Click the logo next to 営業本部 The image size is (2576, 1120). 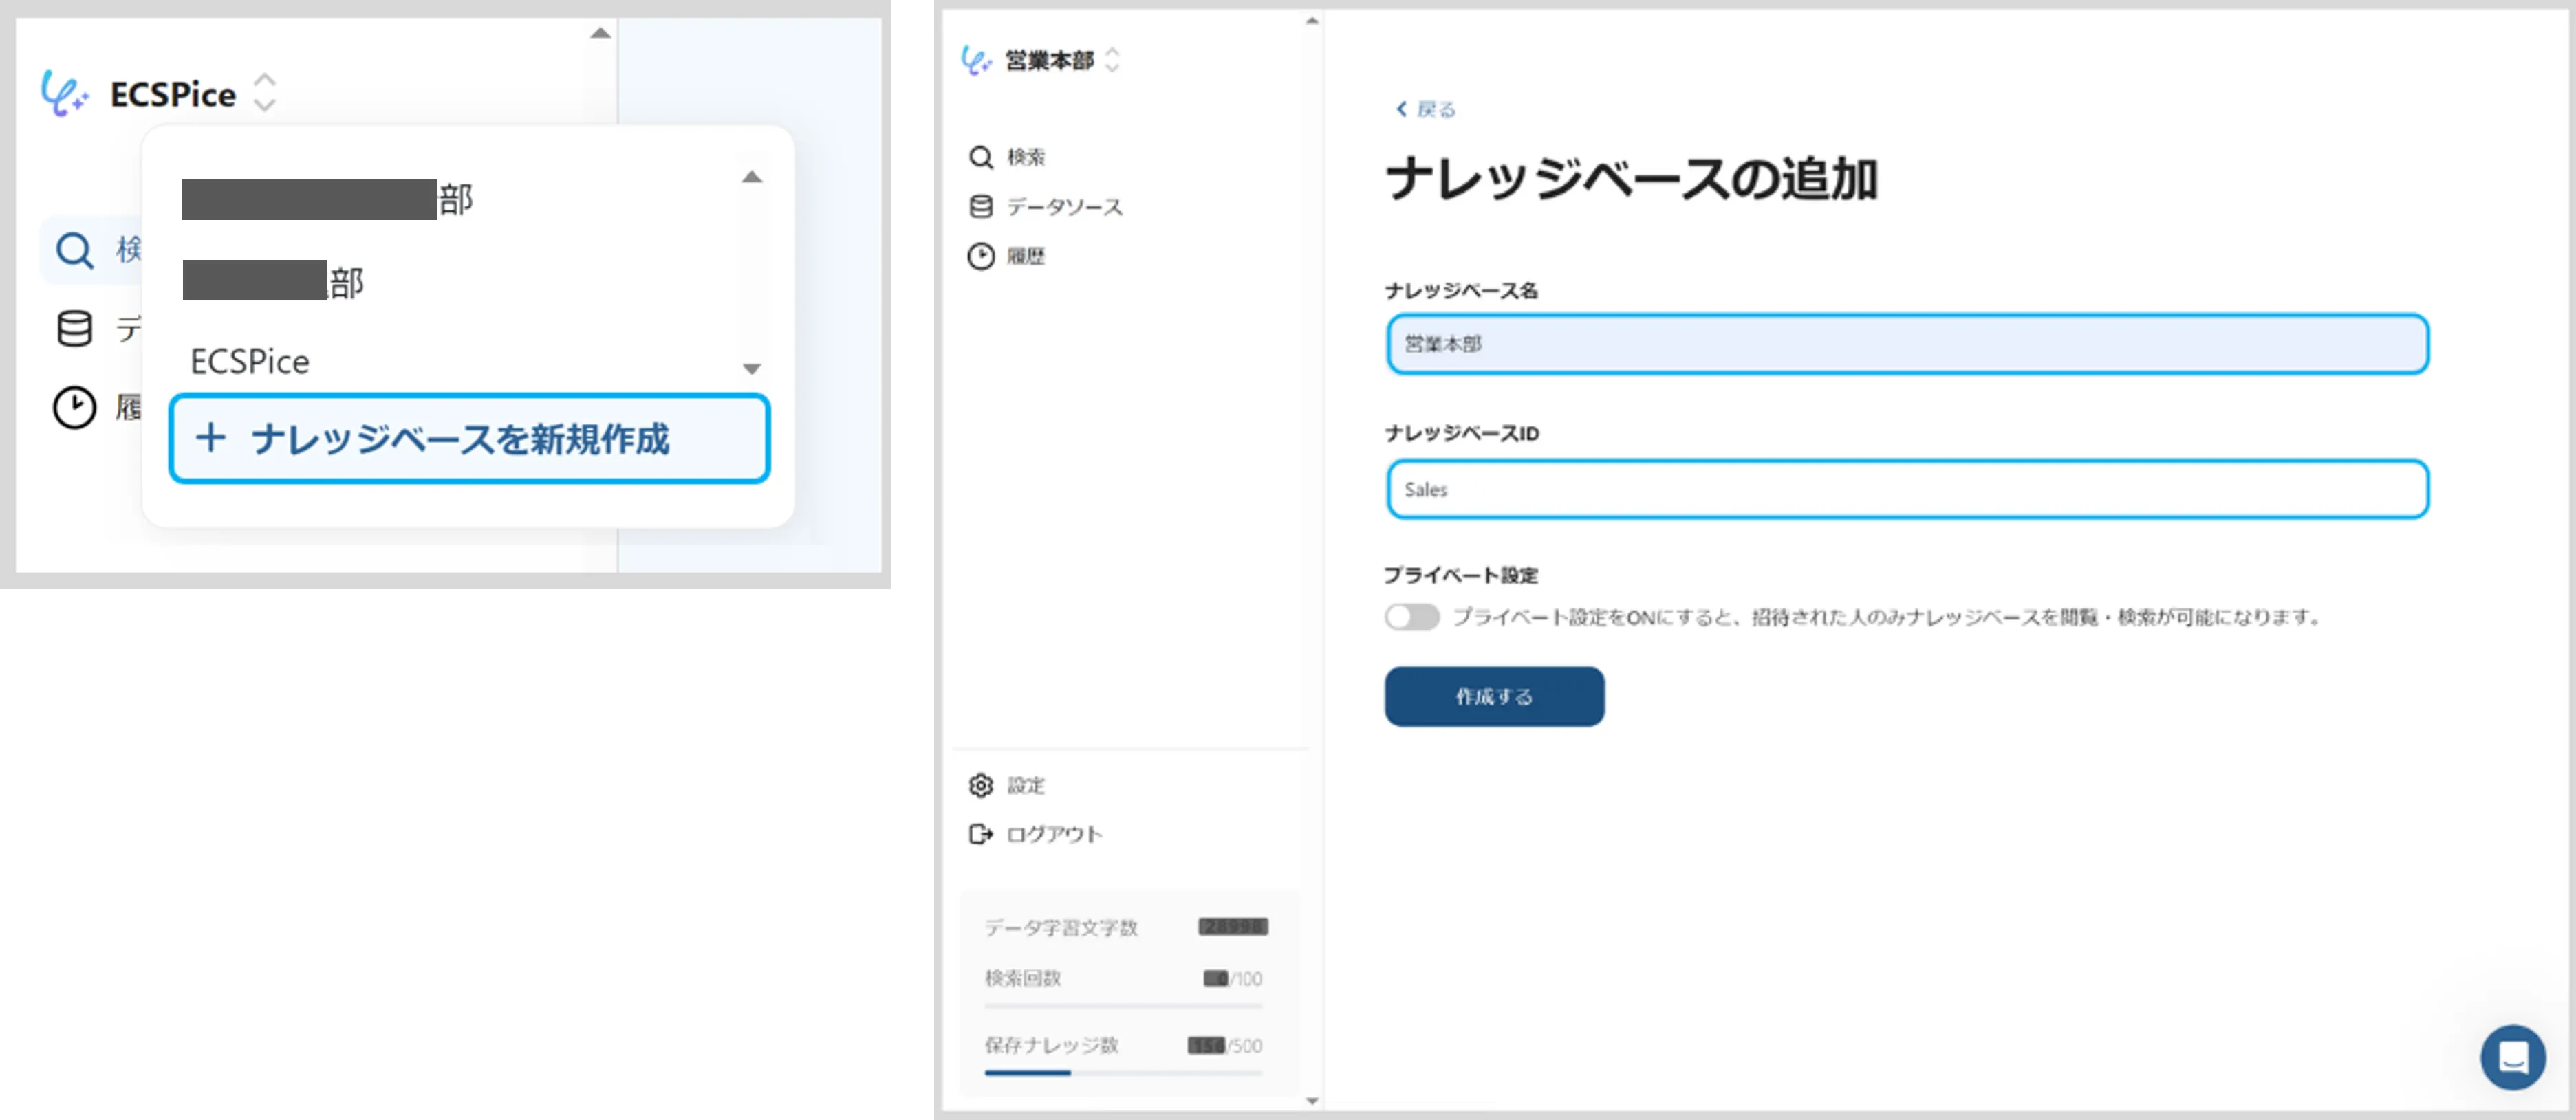976,60
